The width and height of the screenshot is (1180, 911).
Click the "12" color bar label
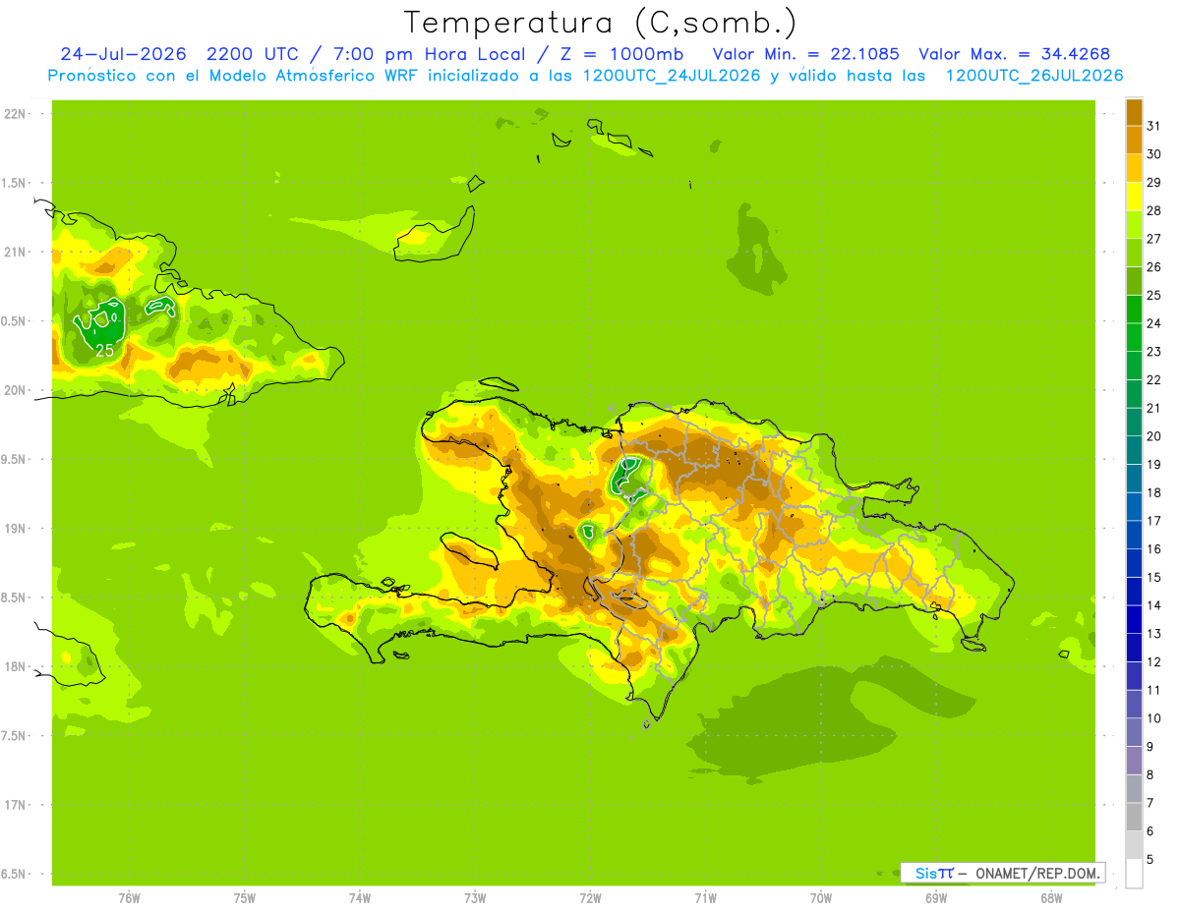[x=1153, y=661]
